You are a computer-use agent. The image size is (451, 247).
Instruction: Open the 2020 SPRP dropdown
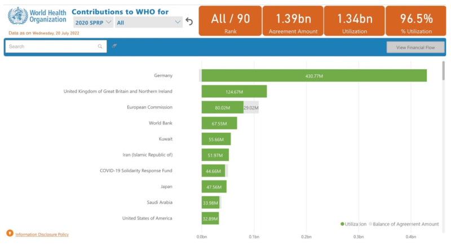93,23
